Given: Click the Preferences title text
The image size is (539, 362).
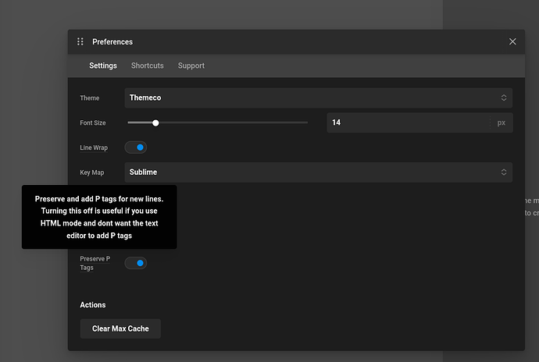Looking at the screenshot, I should click(x=112, y=42).
